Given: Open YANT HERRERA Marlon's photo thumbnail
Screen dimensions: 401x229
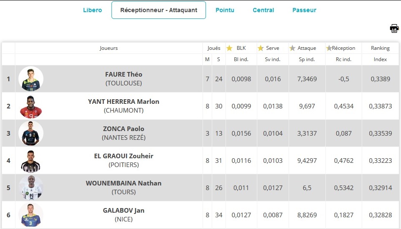Looking at the screenshot, I should click(31, 106).
